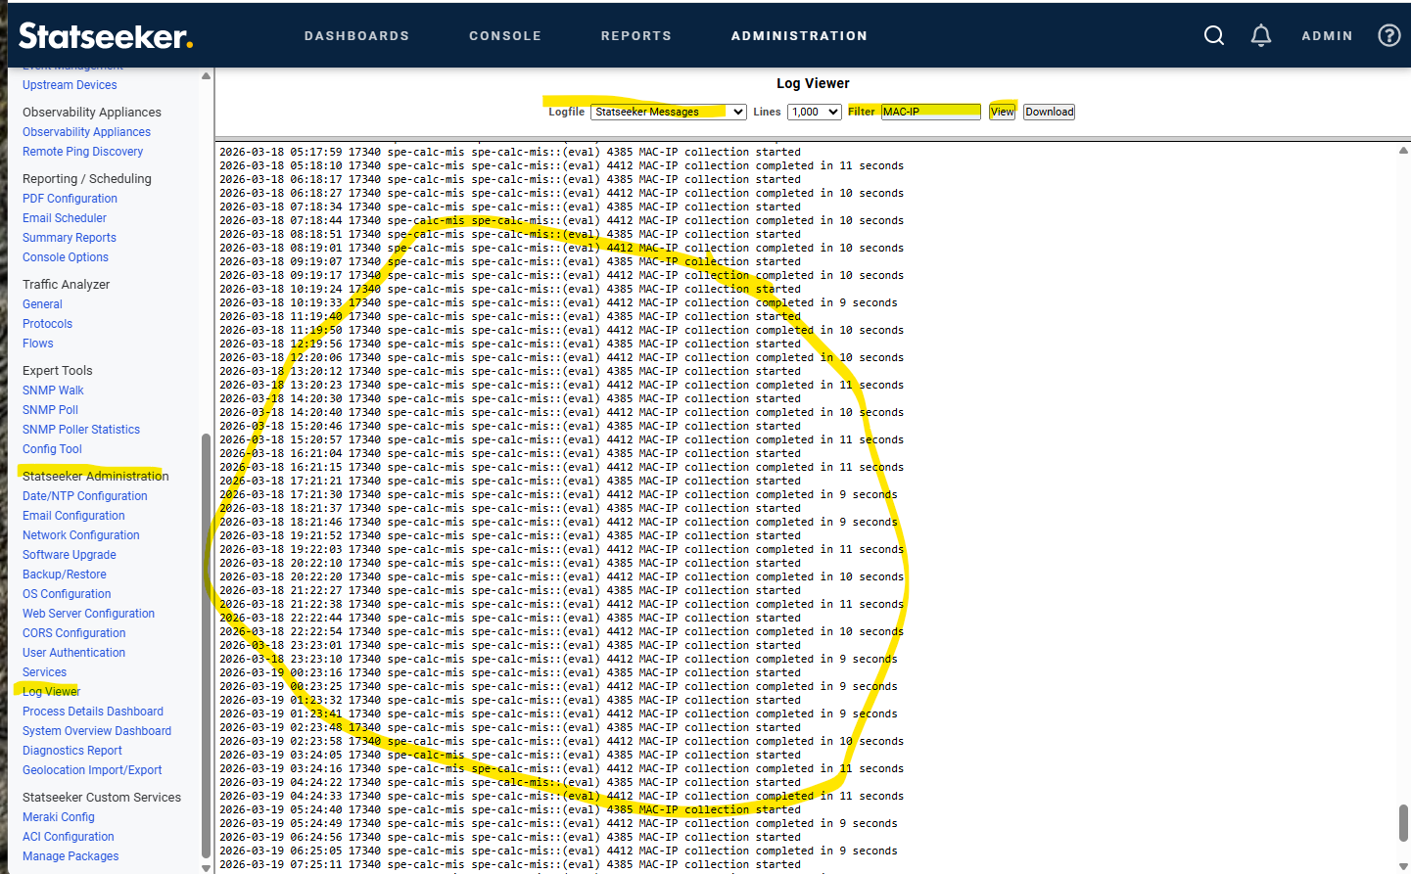Click the search magnifier icon
The image size is (1411, 874).
[x=1213, y=36]
